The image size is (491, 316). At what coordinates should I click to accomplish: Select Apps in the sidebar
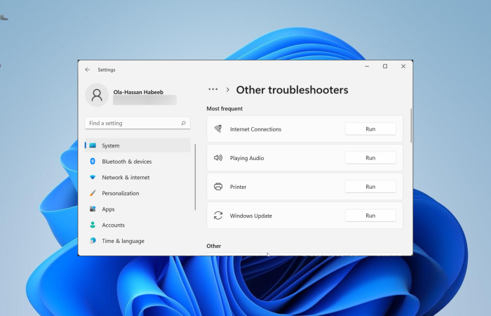tap(137, 209)
